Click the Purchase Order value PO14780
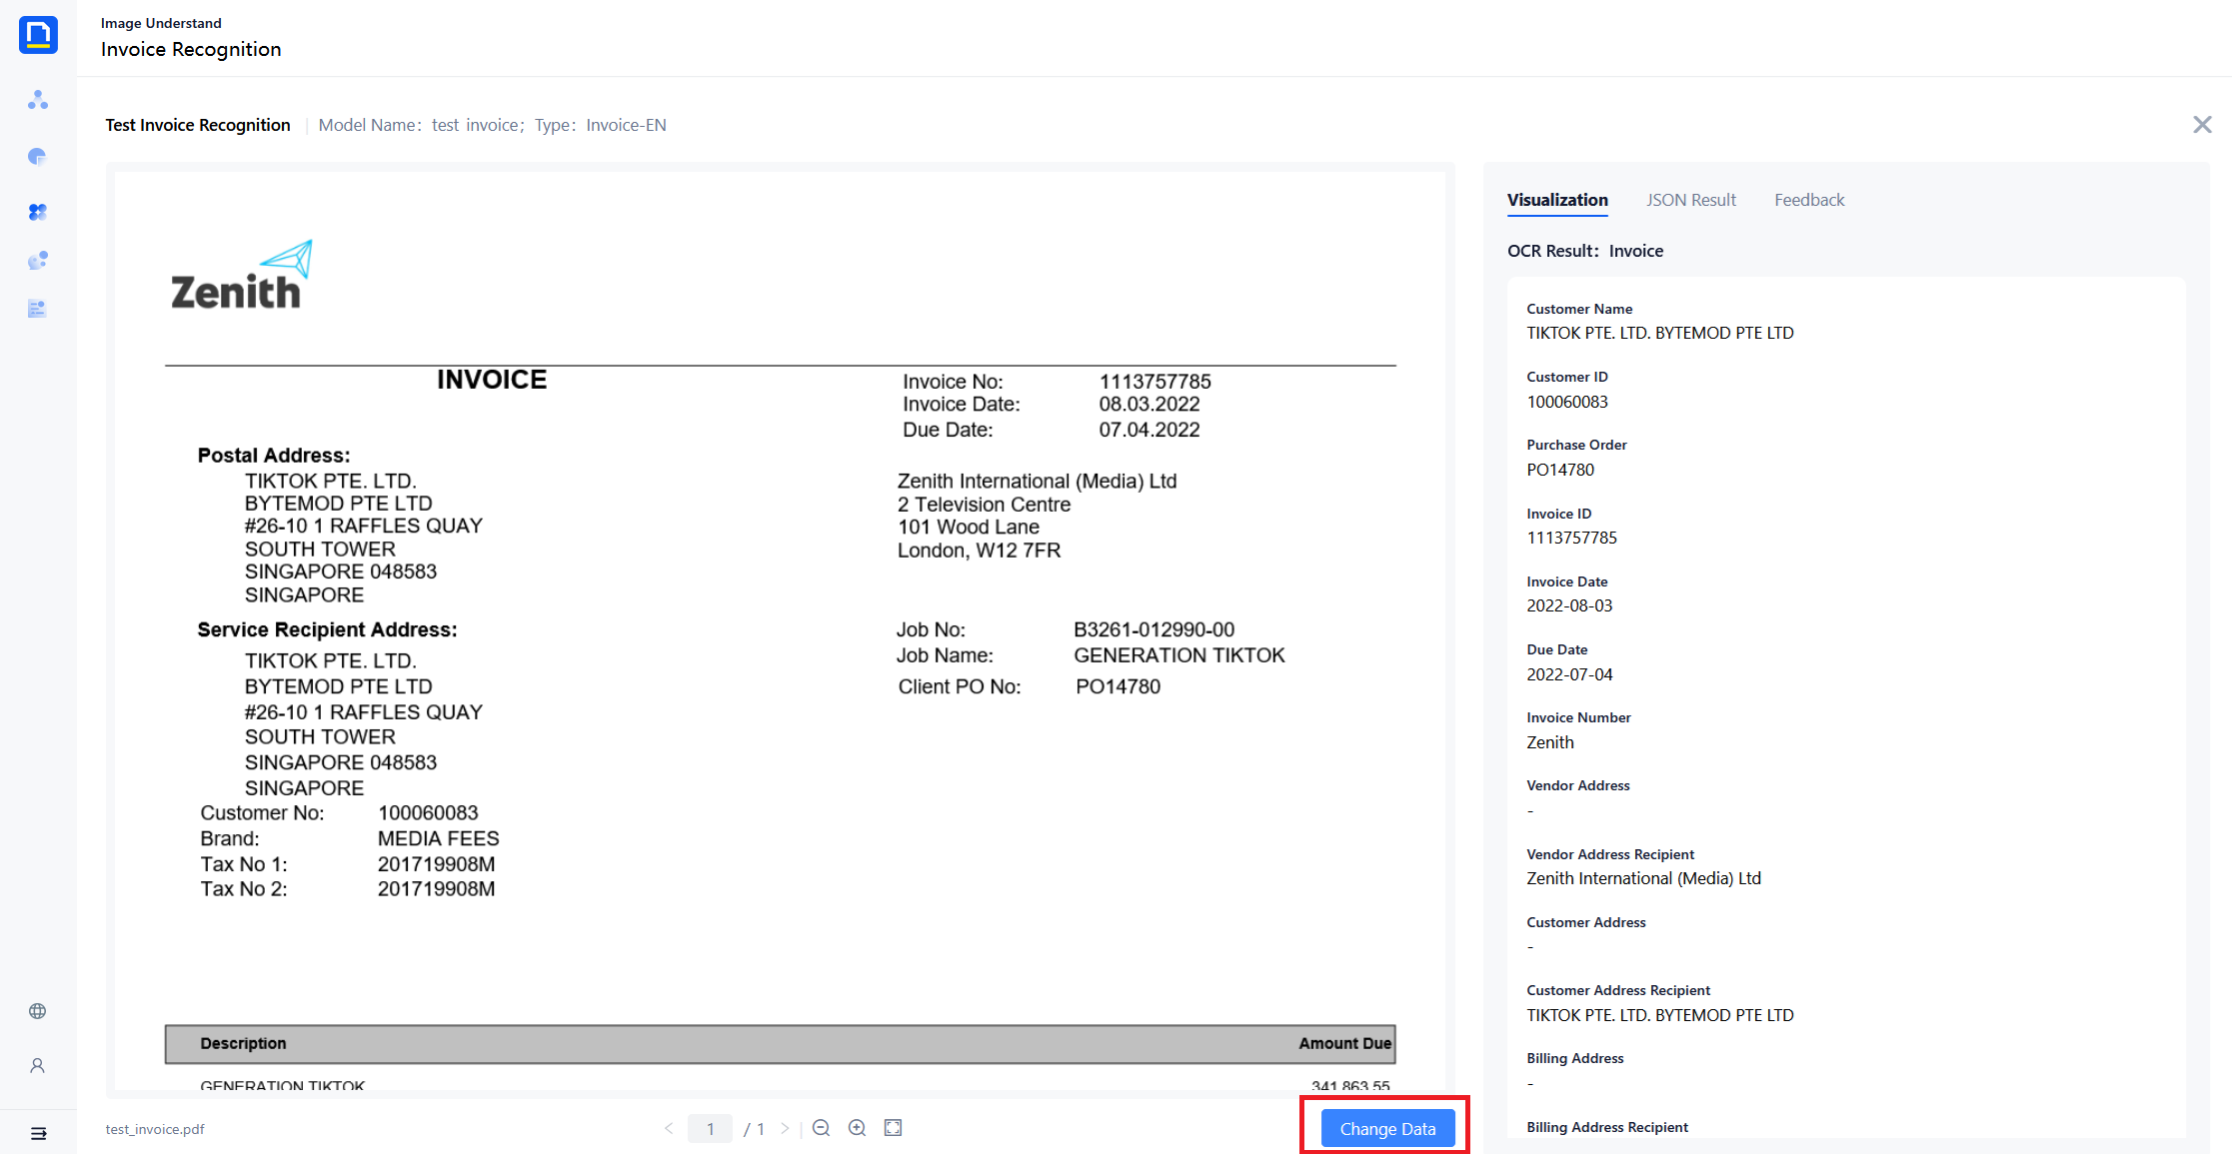This screenshot has width=2232, height=1154. 1560,470
